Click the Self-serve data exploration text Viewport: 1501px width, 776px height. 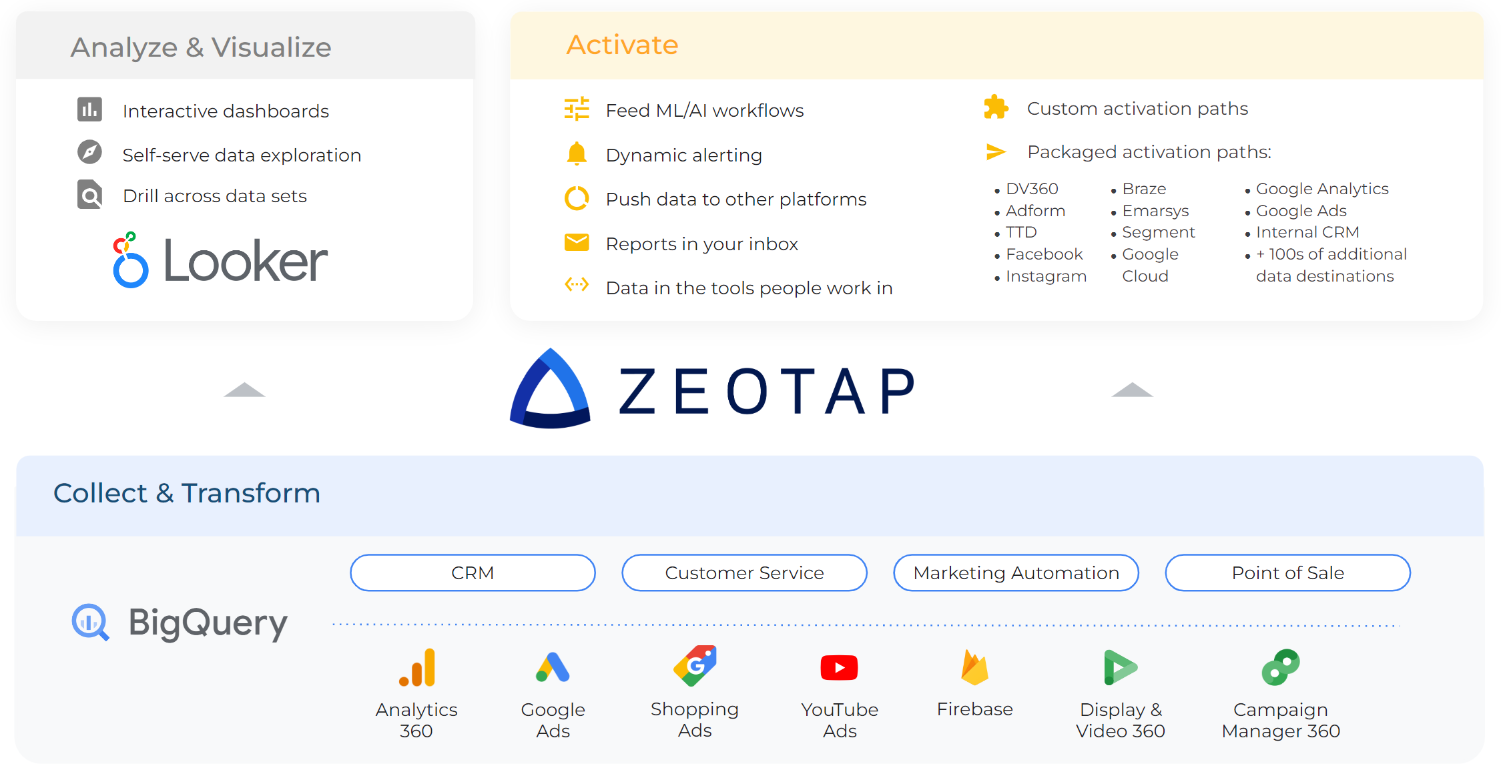(x=242, y=155)
